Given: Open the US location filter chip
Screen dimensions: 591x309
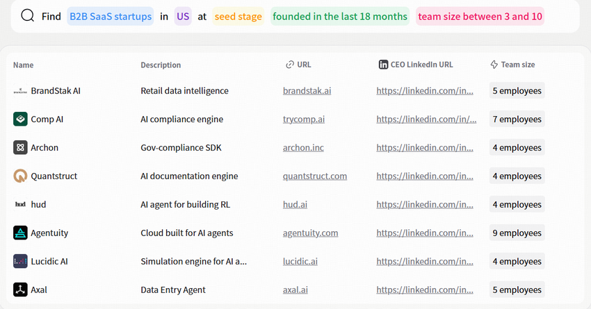Looking at the screenshot, I should (x=183, y=17).
